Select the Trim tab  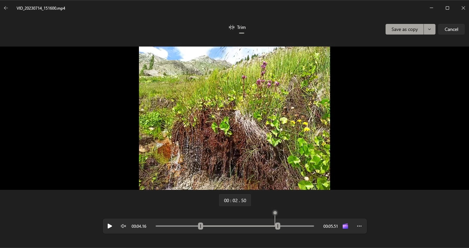tap(241, 28)
